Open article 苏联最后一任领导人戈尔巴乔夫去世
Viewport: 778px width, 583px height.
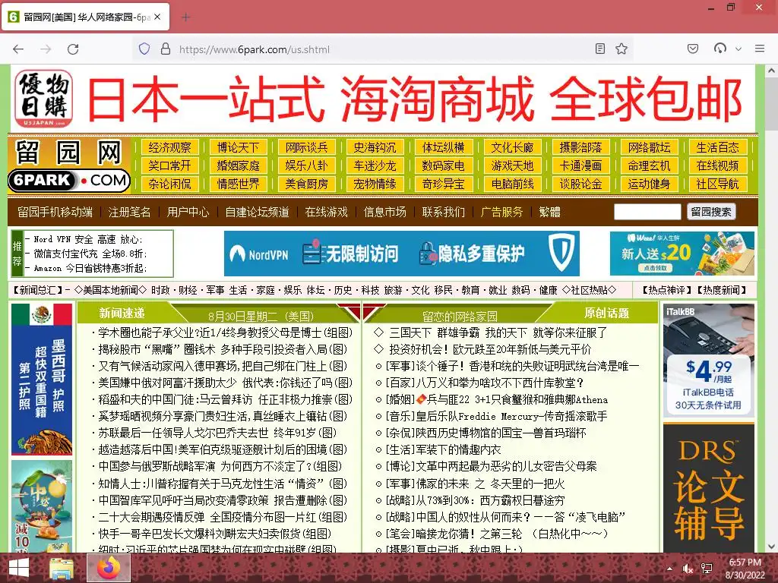(217, 433)
